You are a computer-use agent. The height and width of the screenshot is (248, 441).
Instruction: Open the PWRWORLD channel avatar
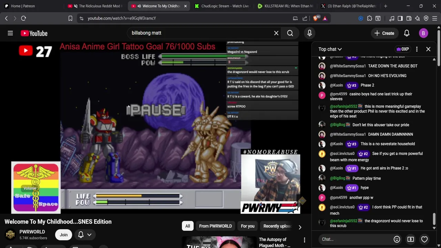point(10,235)
